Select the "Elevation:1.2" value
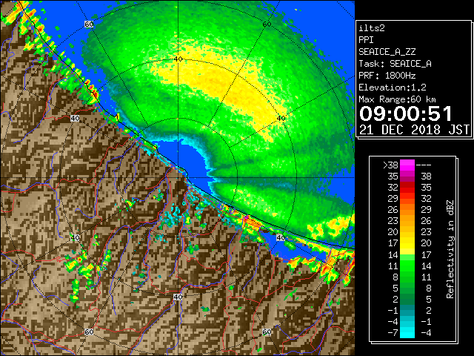Viewport: 474px width, 356px height. [x=393, y=88]
